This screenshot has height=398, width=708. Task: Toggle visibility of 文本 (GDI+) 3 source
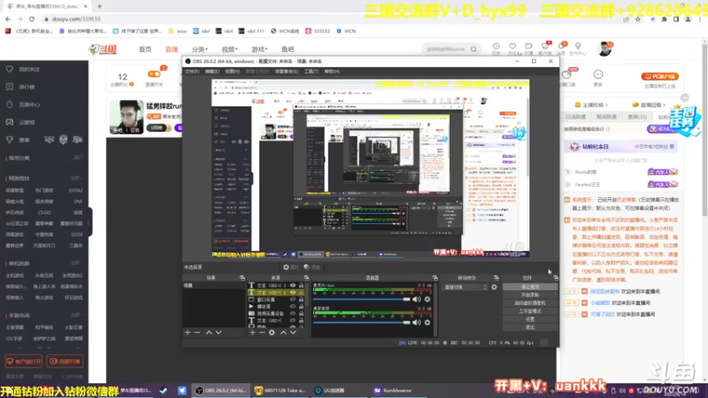pyautogui.click(x=293, y=286)
